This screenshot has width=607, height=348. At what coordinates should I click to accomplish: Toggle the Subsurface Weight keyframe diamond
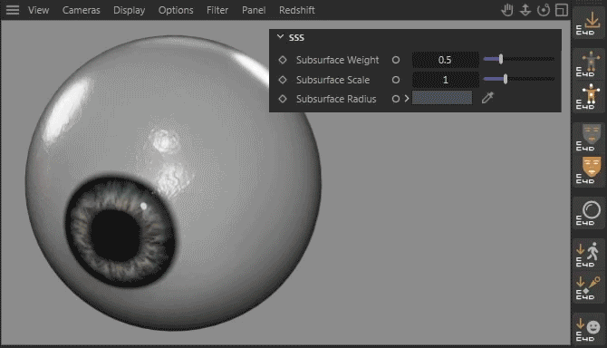[283, 60]
